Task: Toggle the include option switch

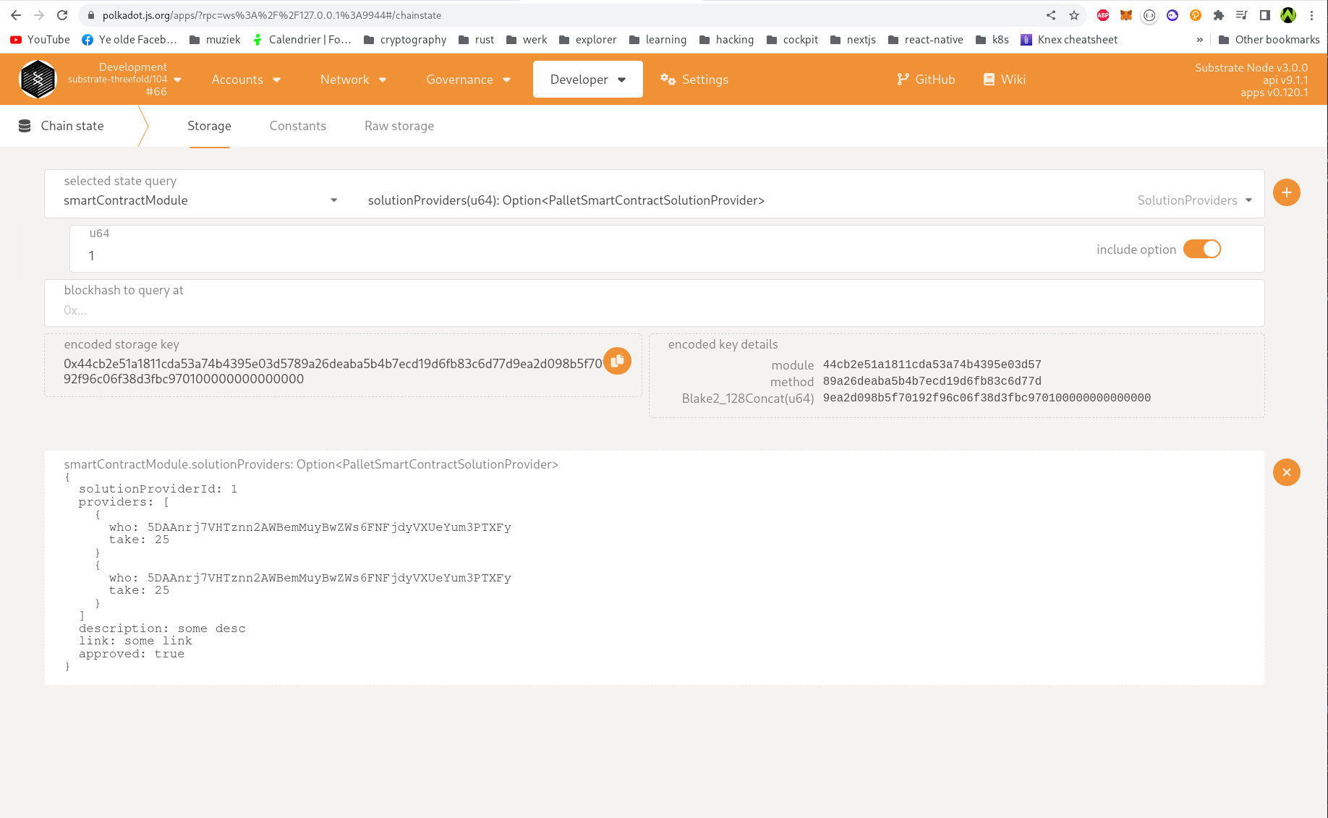Action: tap(1202, 249)
